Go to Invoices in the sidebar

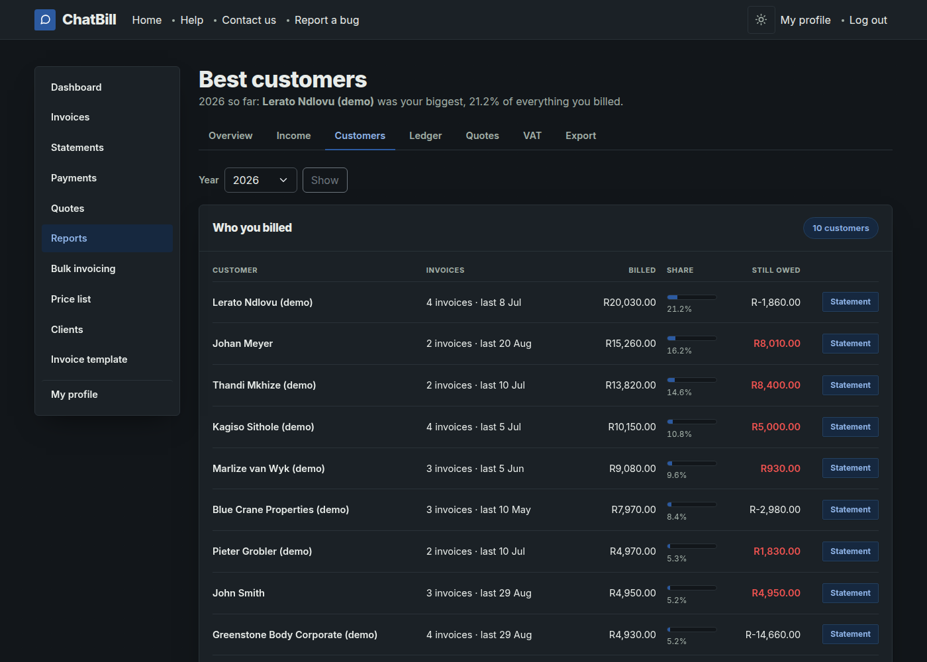(x=107, y=117)
